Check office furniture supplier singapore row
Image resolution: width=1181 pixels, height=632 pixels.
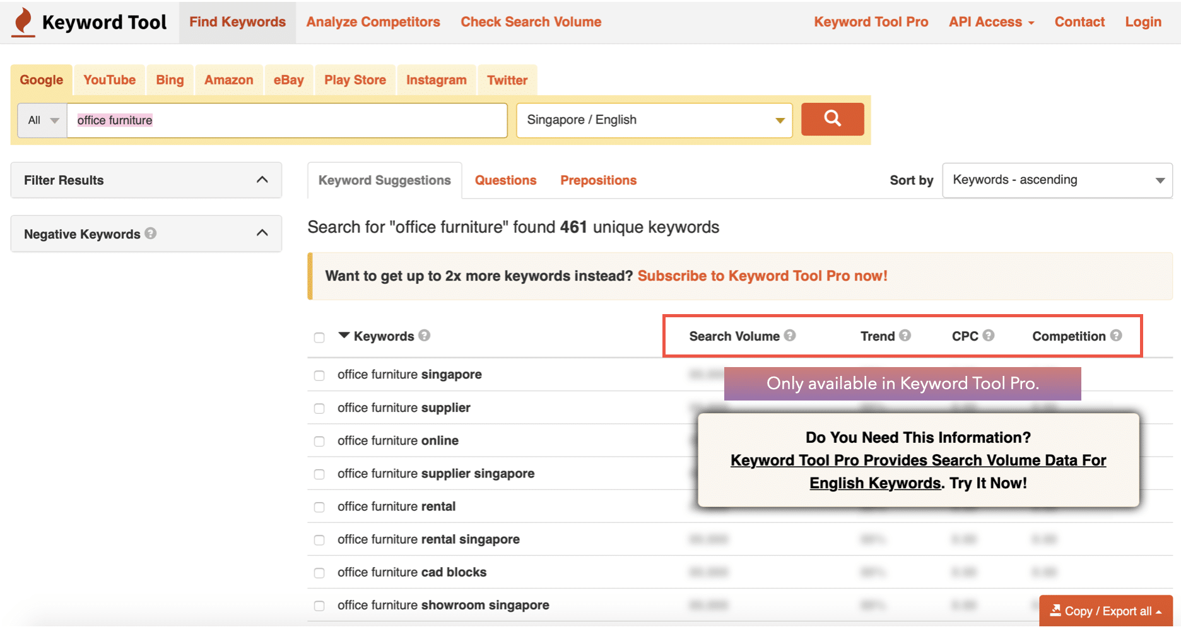pyautogui.click(x=319, y=474)
